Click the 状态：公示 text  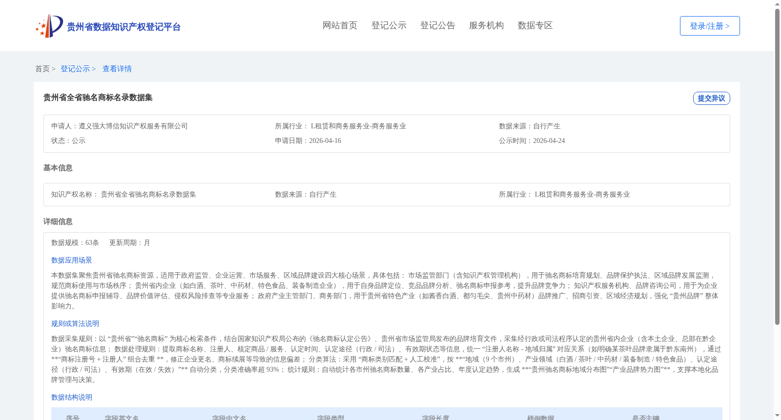[x=68, y=140]
